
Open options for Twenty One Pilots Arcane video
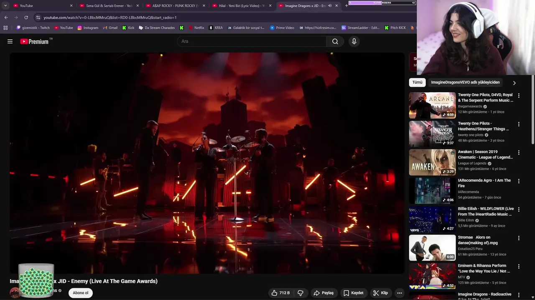pos(519,95)
